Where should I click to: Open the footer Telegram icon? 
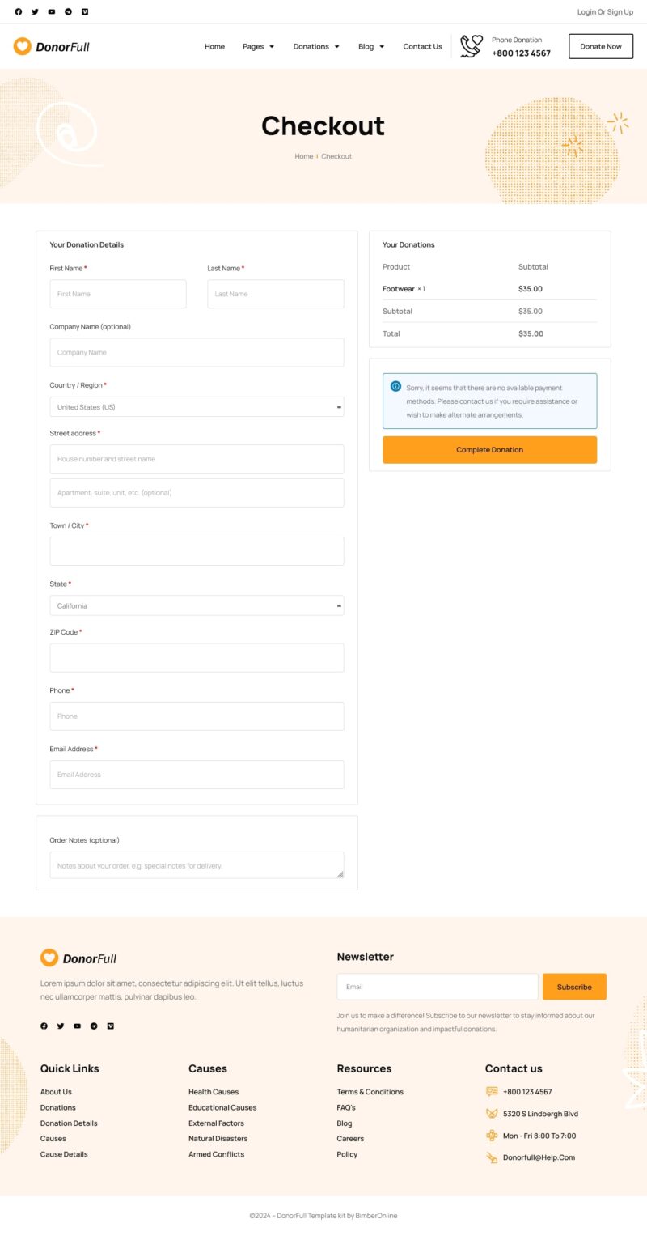94,1026
